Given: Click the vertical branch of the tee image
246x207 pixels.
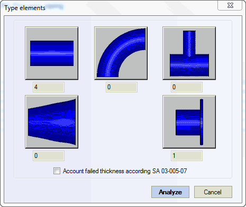Looking at the screenshot, I should tap(189, 43).
